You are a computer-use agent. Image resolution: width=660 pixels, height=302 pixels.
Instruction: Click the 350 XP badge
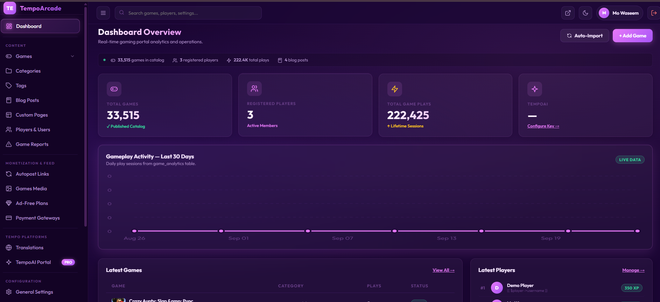click(x=632, y=288)
